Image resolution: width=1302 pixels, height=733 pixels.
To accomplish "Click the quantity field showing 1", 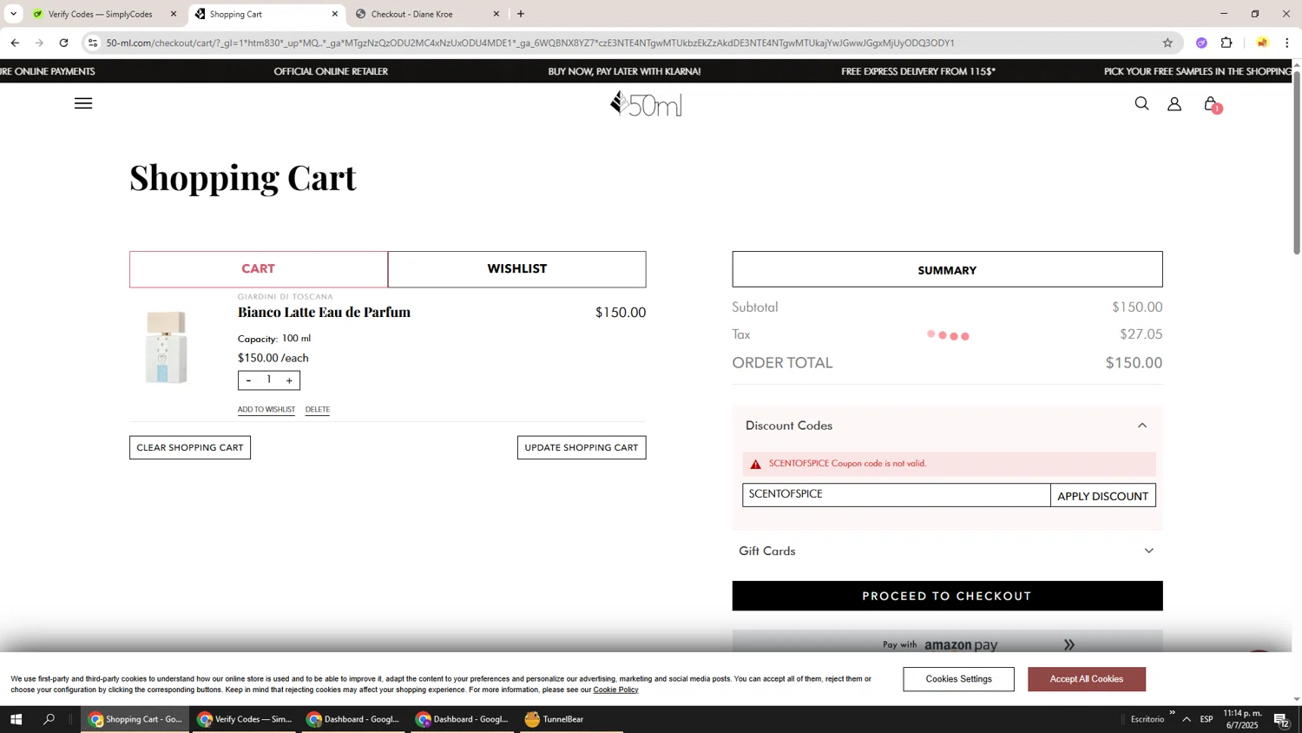I will [269, 380].
